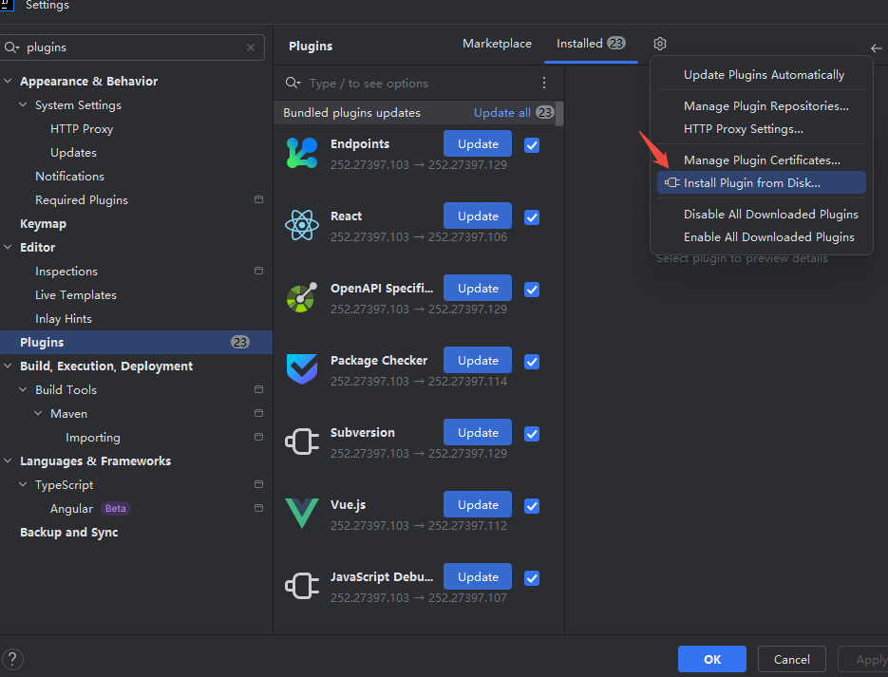
Task: Open the Keymap settings page
Action: click(x=43, y=223)
